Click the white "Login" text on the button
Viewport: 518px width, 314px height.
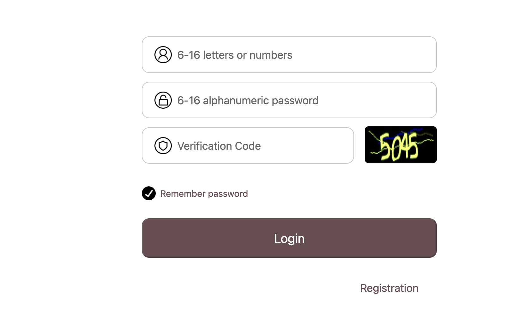point(289,239)
